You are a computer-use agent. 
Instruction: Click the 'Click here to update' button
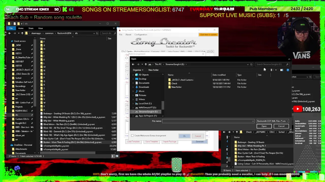click(208, 35)
